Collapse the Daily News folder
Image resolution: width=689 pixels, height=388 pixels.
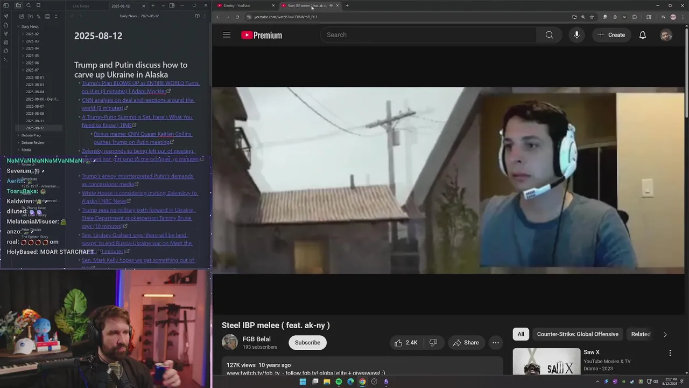18,26
